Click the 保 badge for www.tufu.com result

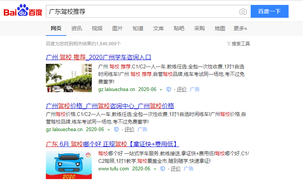[163, 169]
